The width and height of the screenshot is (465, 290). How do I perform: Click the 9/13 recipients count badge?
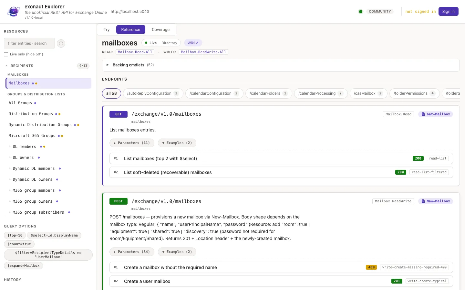click(83, 66)
